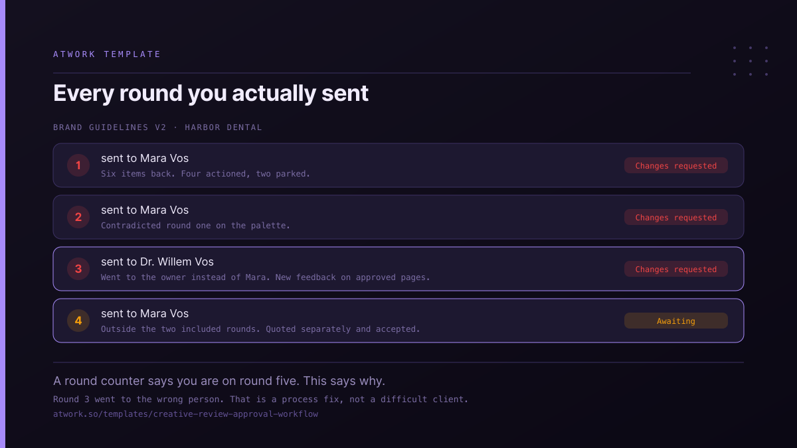Click the round 2 number badge
The height and width of the screenshot is (448, 797).
pos(78,217)
